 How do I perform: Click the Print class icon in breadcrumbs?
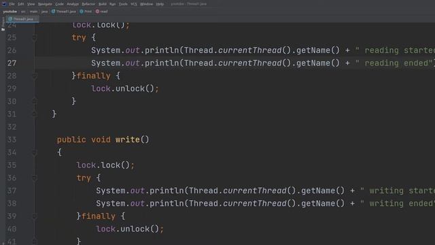[x=82, y=12]
